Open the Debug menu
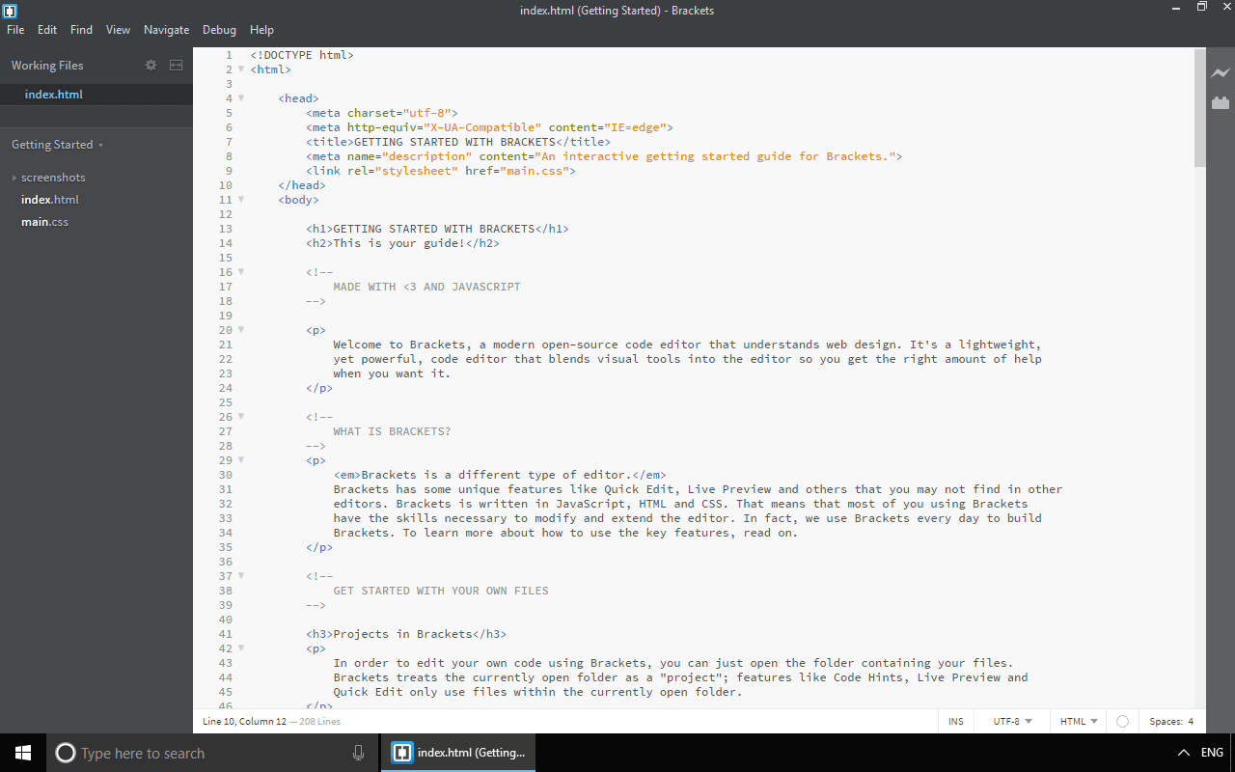 coord(219,30)
